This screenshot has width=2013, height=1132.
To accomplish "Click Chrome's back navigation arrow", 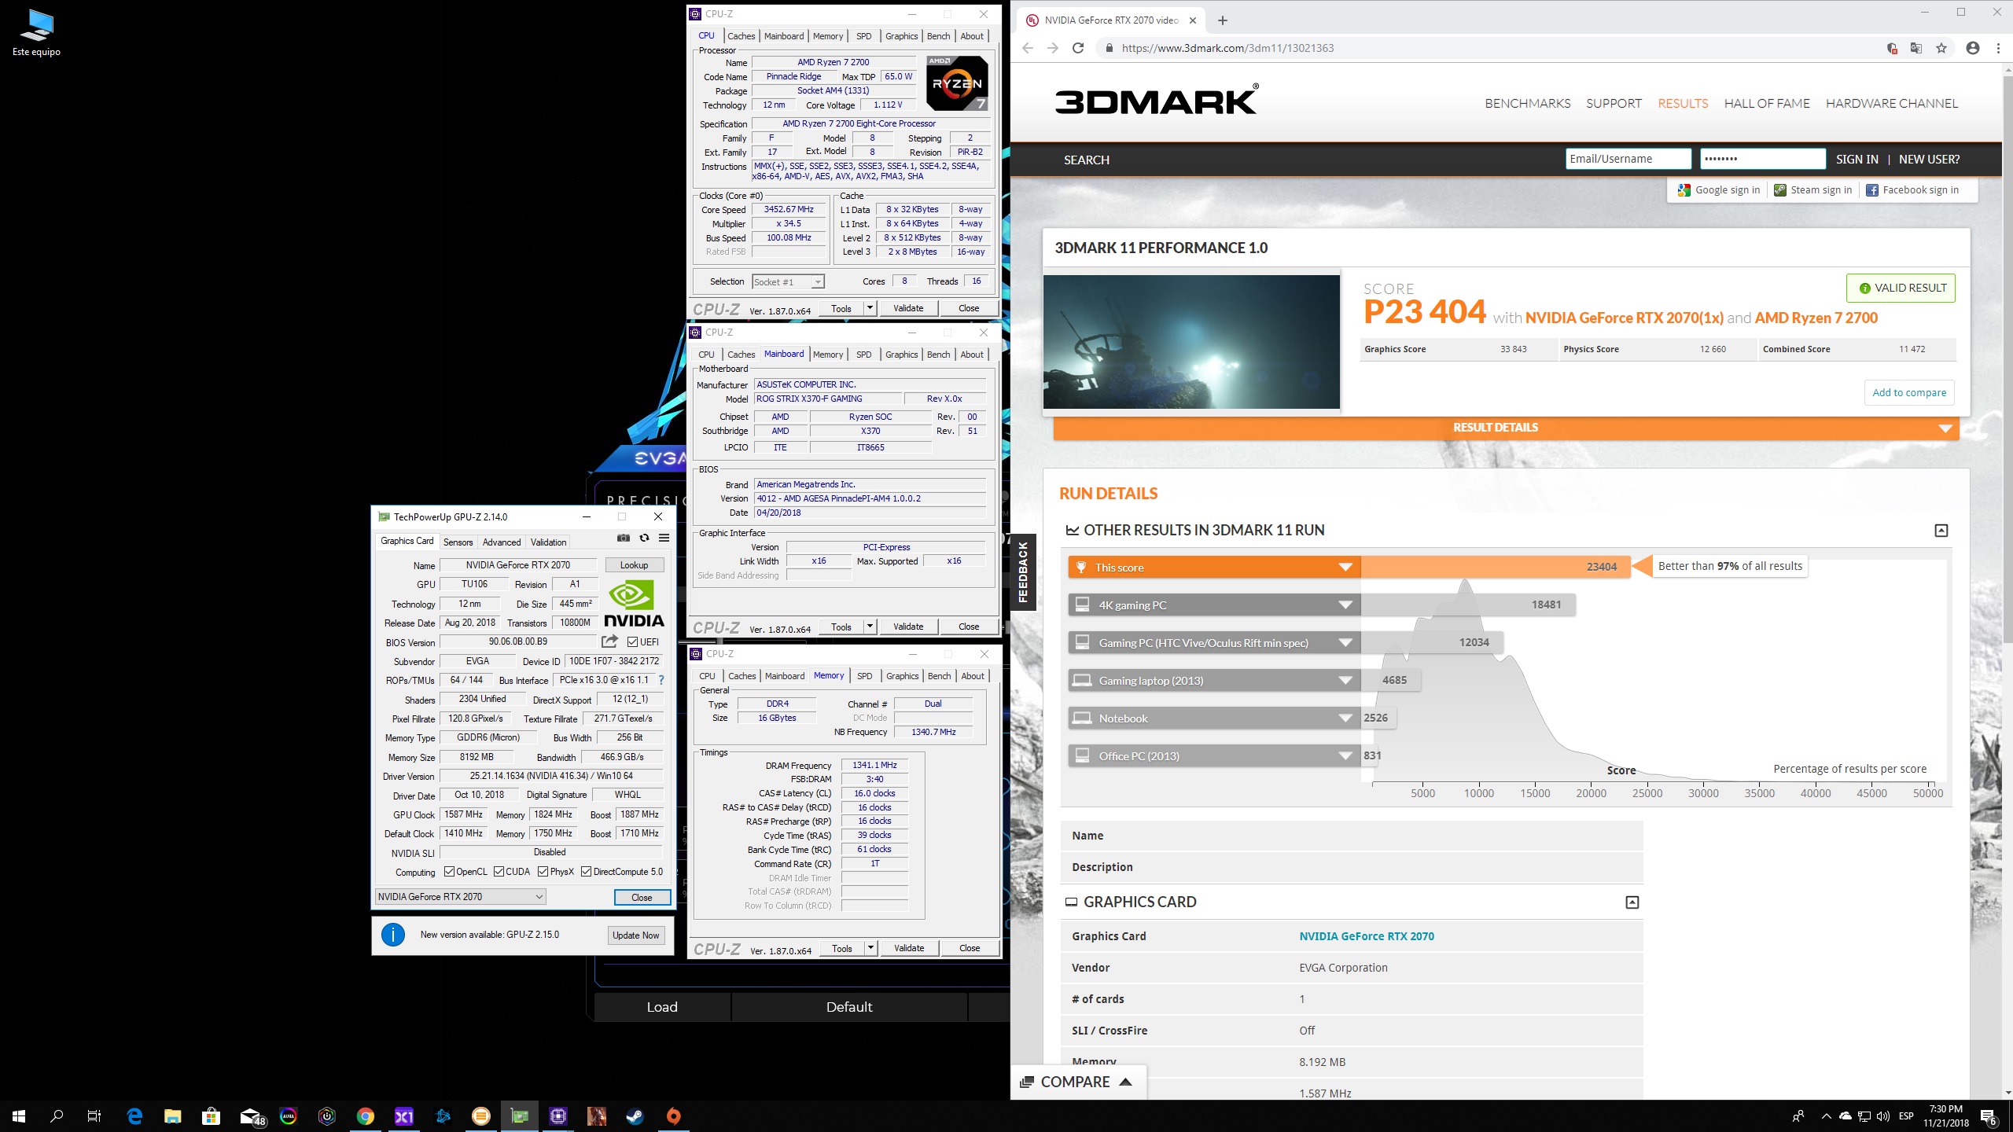I will pos(1028,48).
